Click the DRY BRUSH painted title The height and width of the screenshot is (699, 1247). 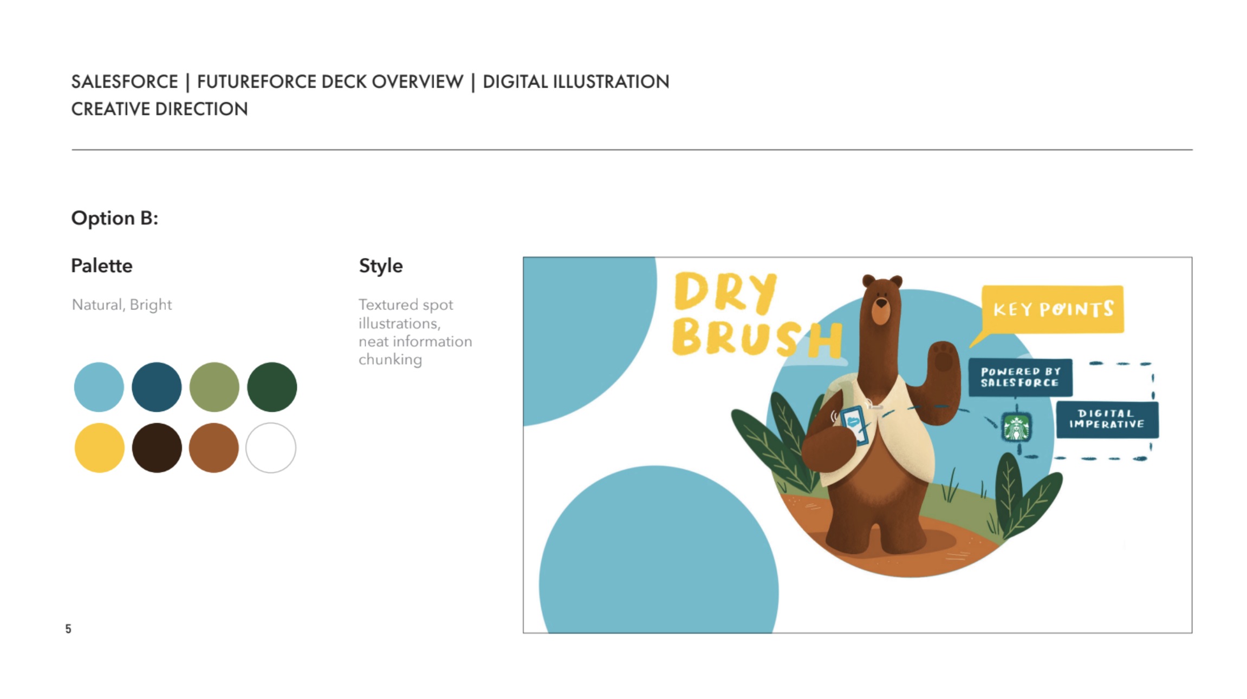(756, 314)
